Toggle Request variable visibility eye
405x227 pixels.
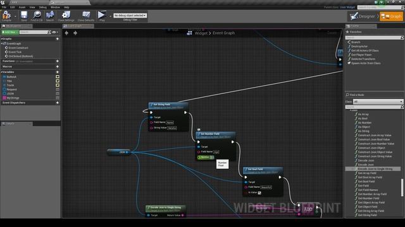pos(58,90)
